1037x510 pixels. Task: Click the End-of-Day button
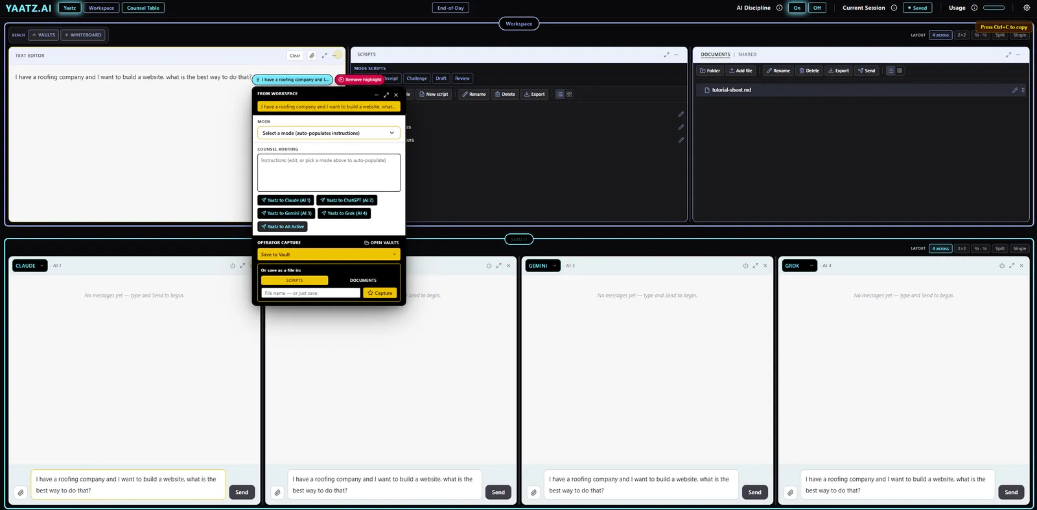pos(450,8)
